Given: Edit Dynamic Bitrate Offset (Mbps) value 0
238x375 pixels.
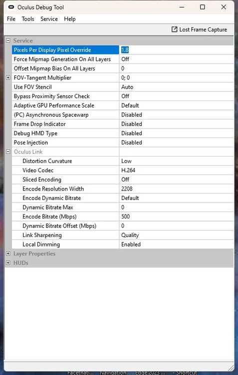Looking at the screenshot, I should click(176, 226).
